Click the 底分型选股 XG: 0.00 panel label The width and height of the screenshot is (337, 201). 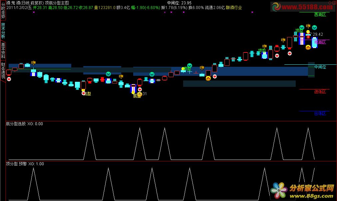[24, 124]
